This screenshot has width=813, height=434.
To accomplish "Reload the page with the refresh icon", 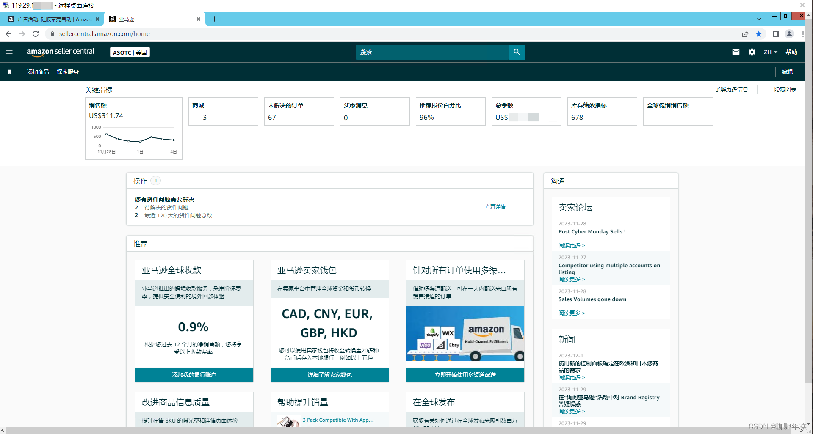I will click(x=36, y=34).
